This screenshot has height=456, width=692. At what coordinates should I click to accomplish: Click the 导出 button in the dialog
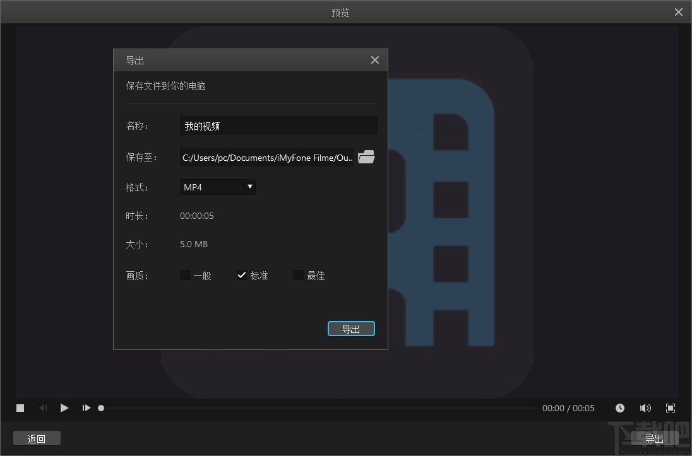point(351,328)
